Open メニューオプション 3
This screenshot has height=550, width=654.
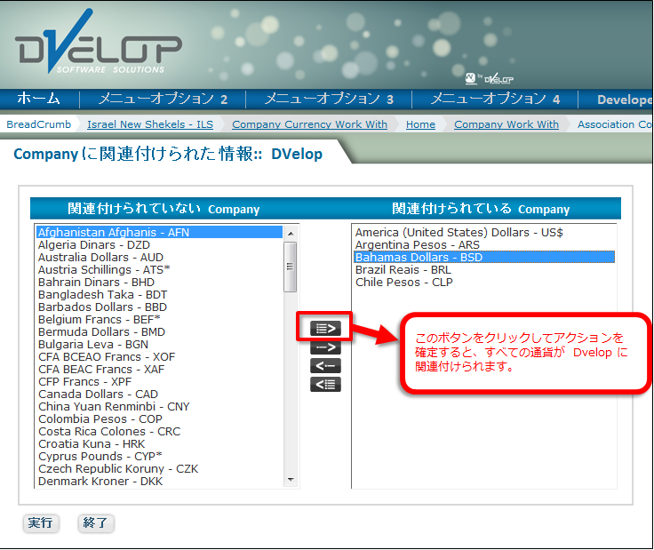coord(329,100)
